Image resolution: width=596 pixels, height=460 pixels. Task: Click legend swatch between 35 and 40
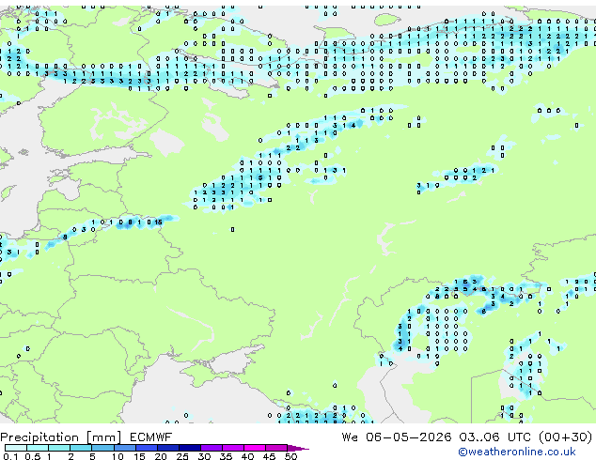[x=233, y=448]
